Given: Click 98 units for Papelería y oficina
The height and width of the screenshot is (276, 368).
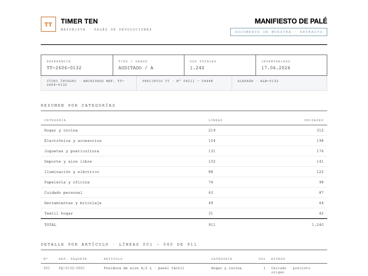Looking at the screenshot, I should pyautogui.click(x=321, y=182).
